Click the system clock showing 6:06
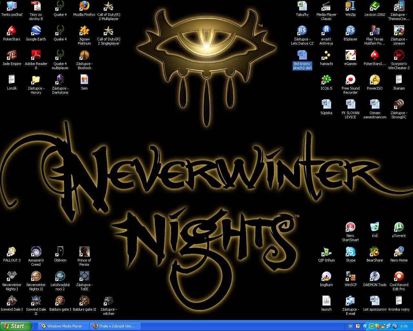Image resolution: width=413 pixels, height=331 pixels. 404,326
